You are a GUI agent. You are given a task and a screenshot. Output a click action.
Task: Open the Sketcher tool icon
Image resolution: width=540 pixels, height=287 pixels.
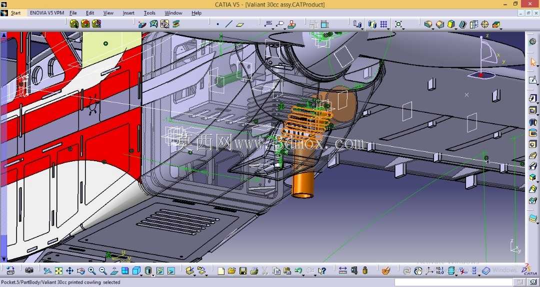point(532,80)
